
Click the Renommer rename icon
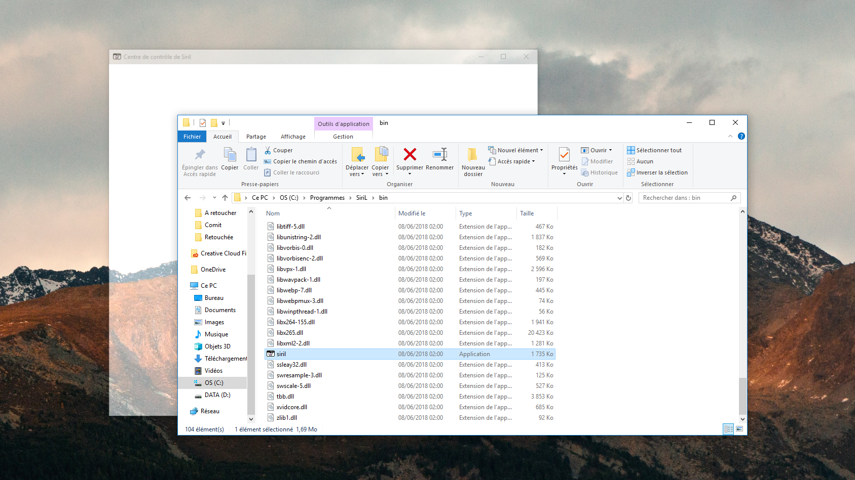pyautogui.click(x=439, y=154)
